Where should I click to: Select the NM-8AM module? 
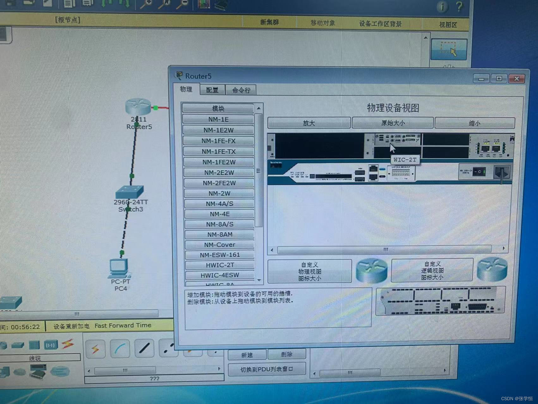(x=220, y=235)
